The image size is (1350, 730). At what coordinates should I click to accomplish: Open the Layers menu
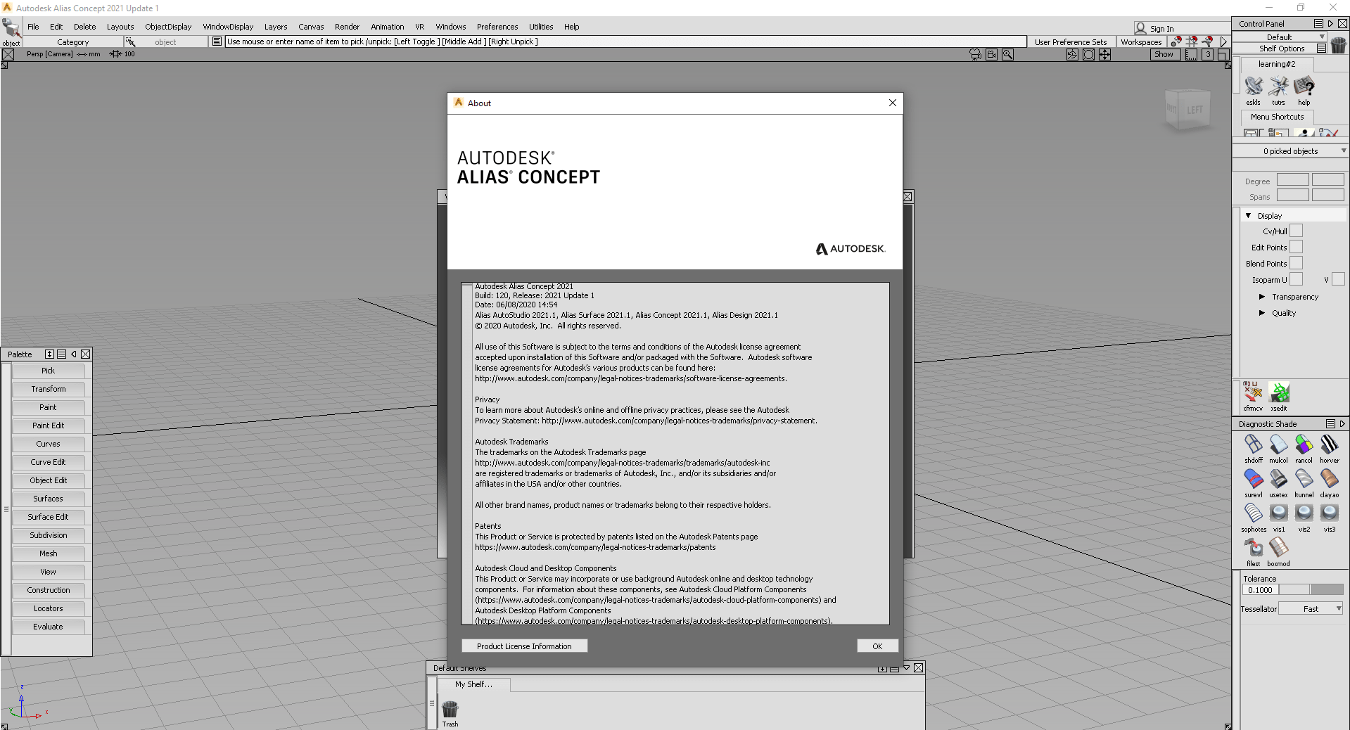[276, 27]
